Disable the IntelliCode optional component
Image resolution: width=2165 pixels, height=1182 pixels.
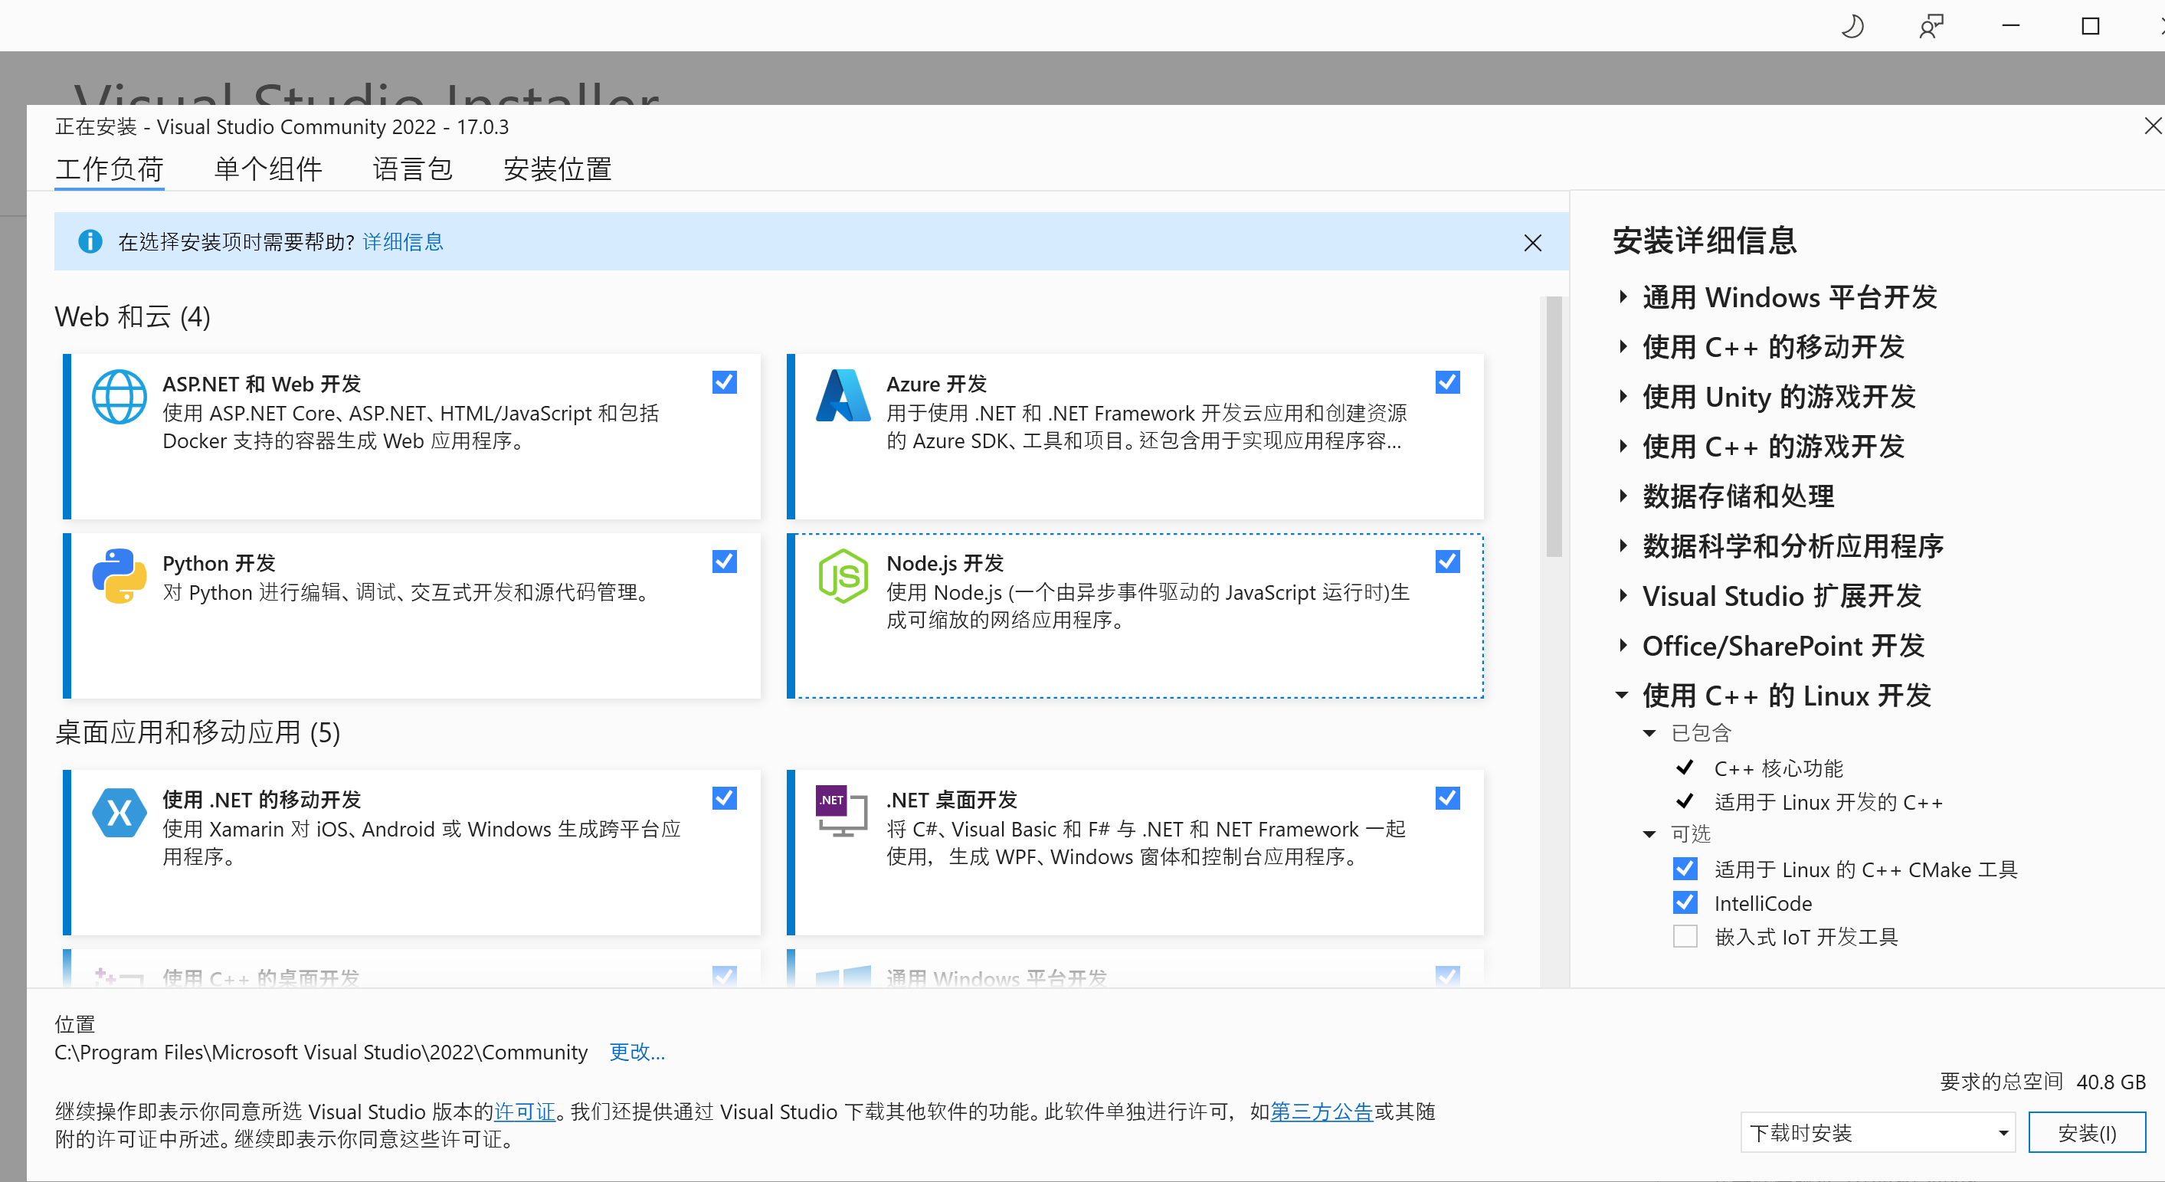[x=1685, y=903]
